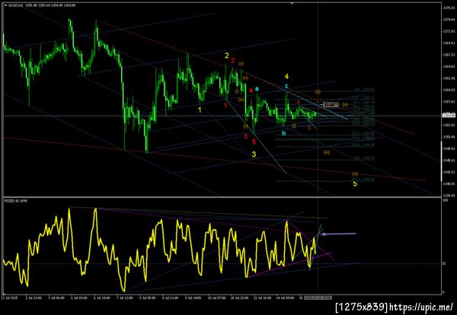Viewport: 457px width, 315px height.
Task: Click the 9 Jul 14:00 time axis label
Action: (x=193, y=297)
